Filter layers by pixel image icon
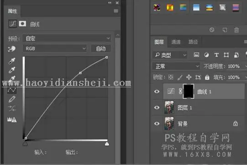This screenshot has width=247, height=165. coord(196,55)
